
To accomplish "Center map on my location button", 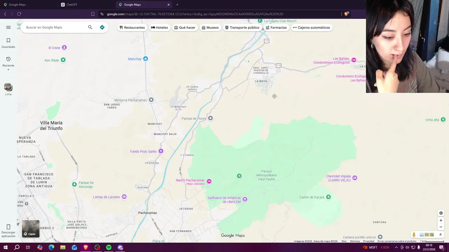I will coord(441,213).
